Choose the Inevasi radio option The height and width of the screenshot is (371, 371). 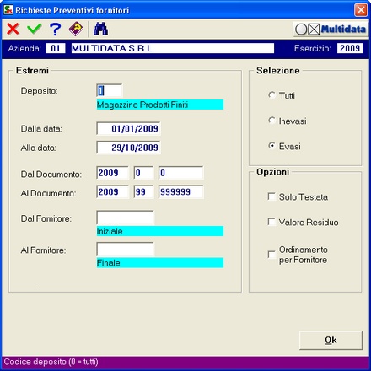click(x=272, y=121)
